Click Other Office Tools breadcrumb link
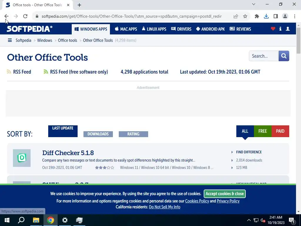Viewport: 301px width, 226px height. [98, 40]
